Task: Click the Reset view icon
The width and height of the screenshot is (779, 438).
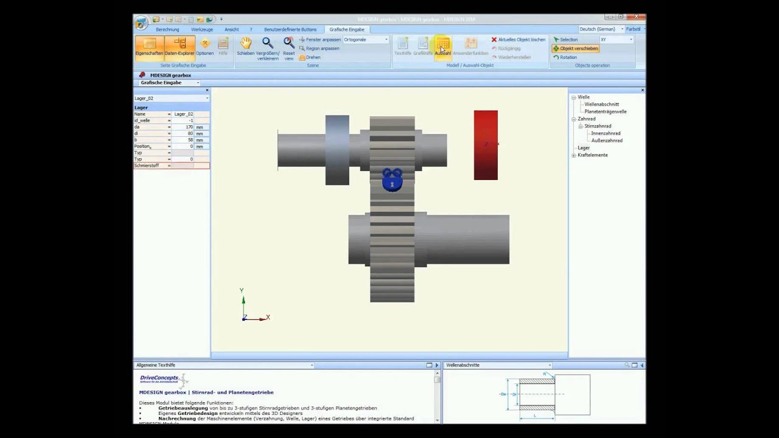Action: 289,49
